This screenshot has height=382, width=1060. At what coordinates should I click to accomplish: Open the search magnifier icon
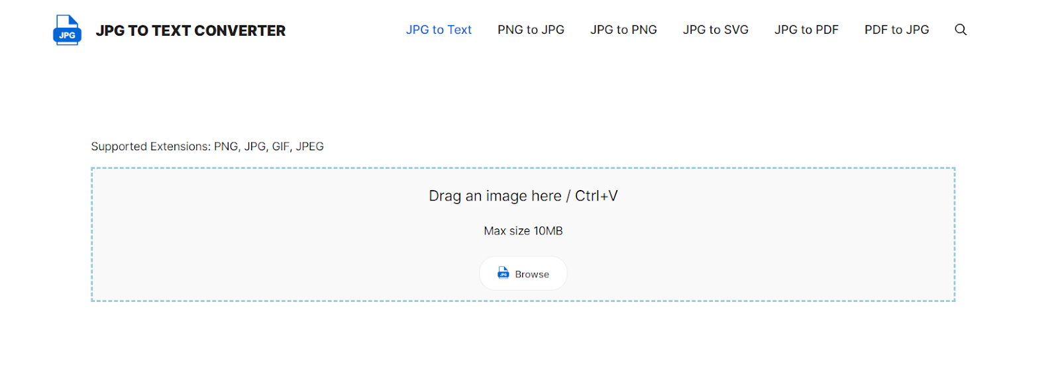click(x=960, y=30)
